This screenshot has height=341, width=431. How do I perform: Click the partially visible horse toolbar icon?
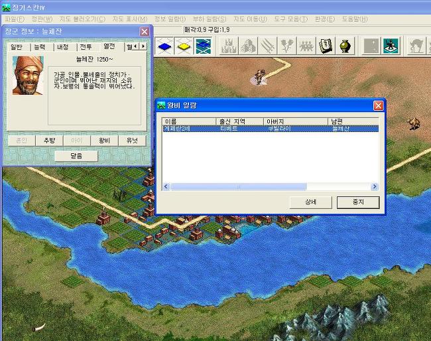coord(416,46)
